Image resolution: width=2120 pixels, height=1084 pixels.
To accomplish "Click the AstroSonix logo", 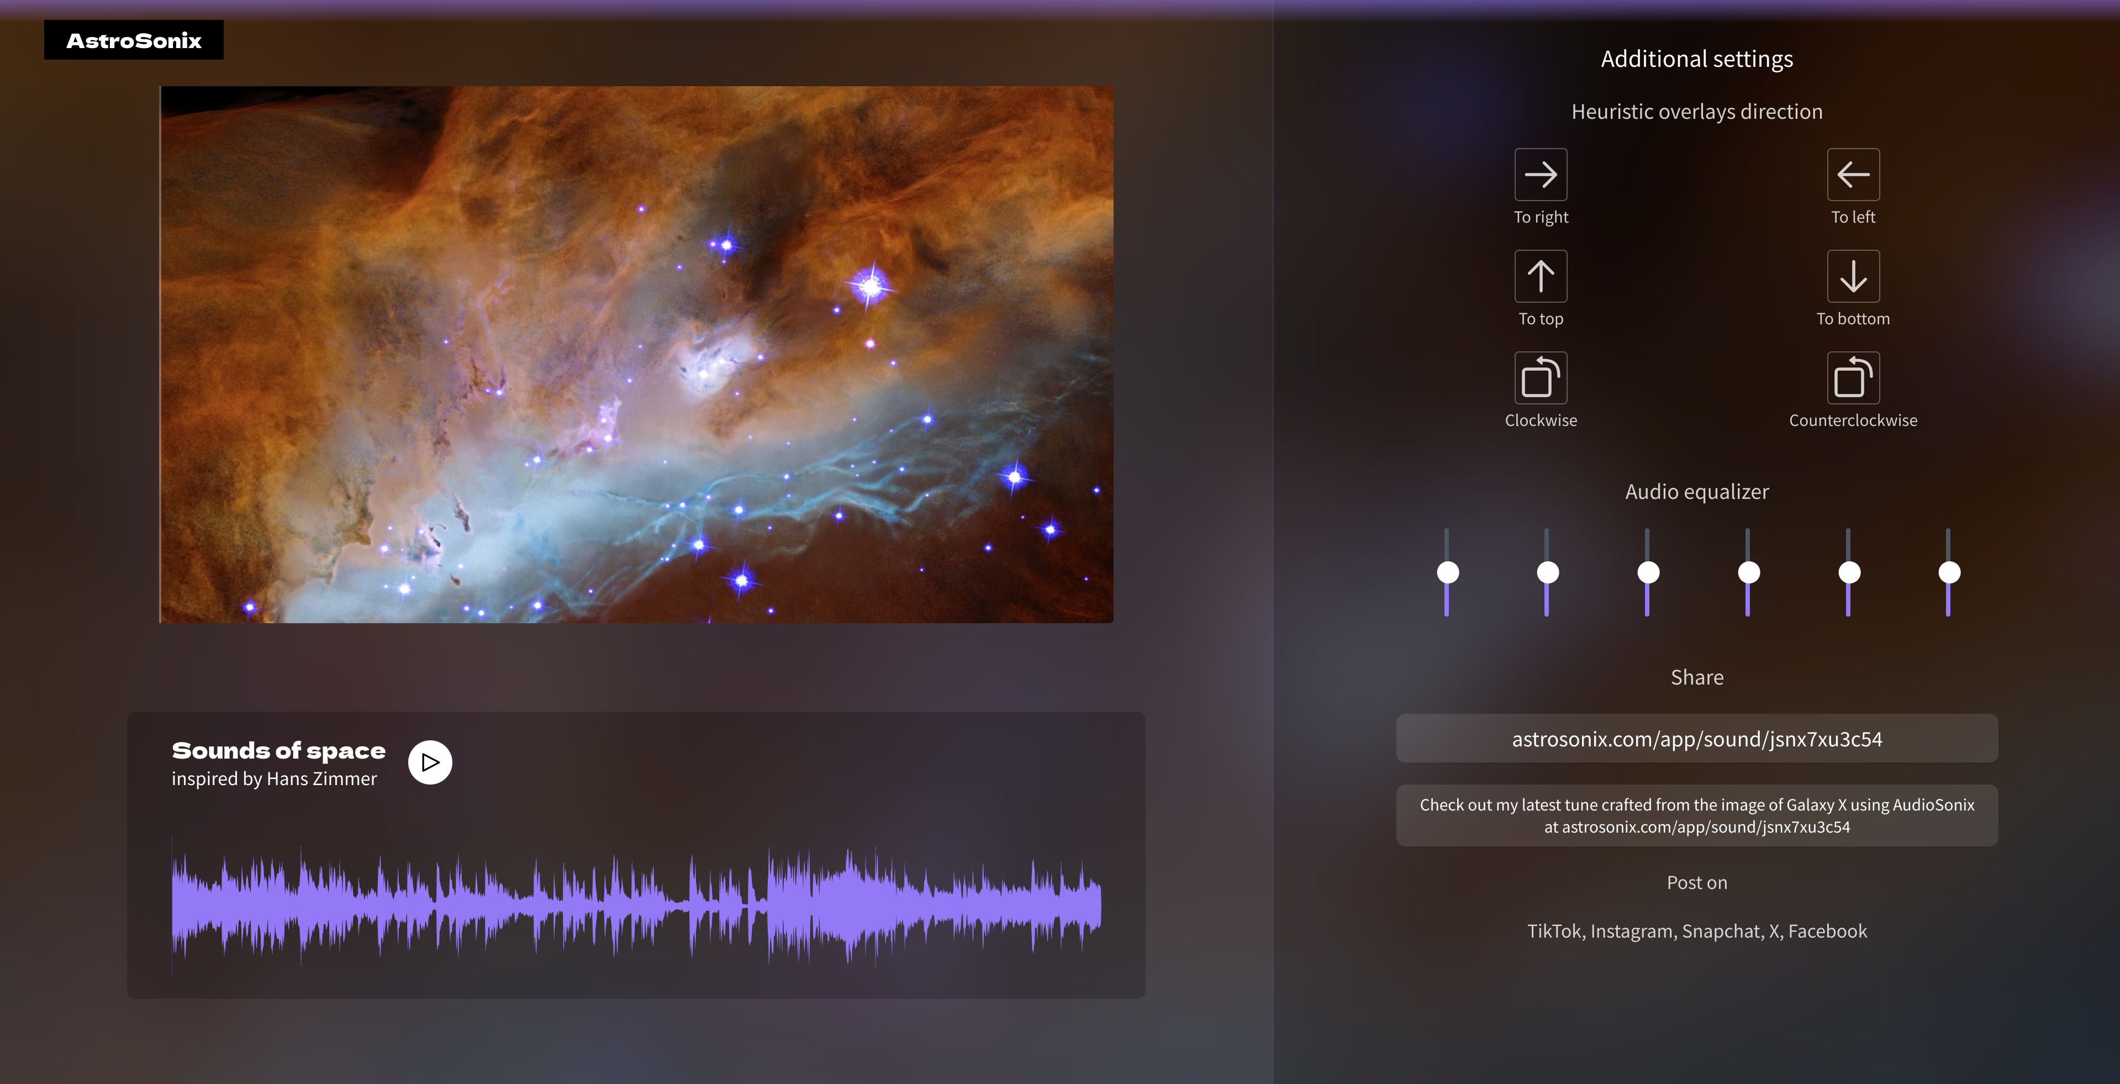I will pos(133,40).
